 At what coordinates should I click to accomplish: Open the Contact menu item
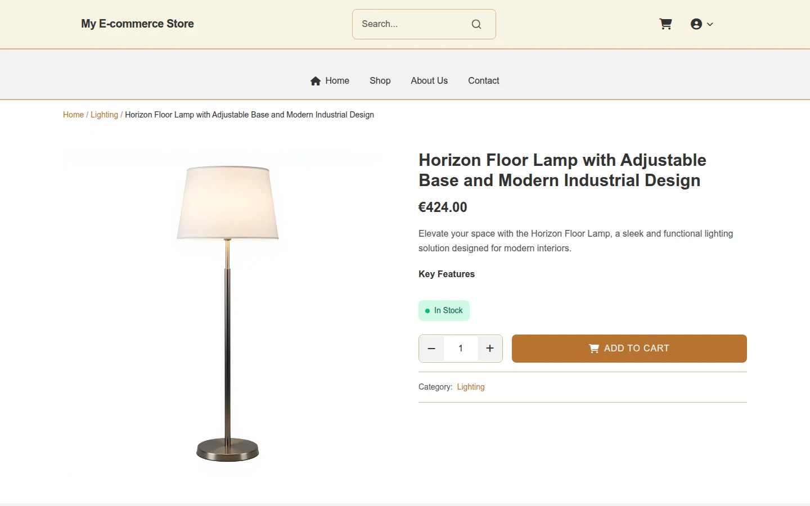point(484,81)
